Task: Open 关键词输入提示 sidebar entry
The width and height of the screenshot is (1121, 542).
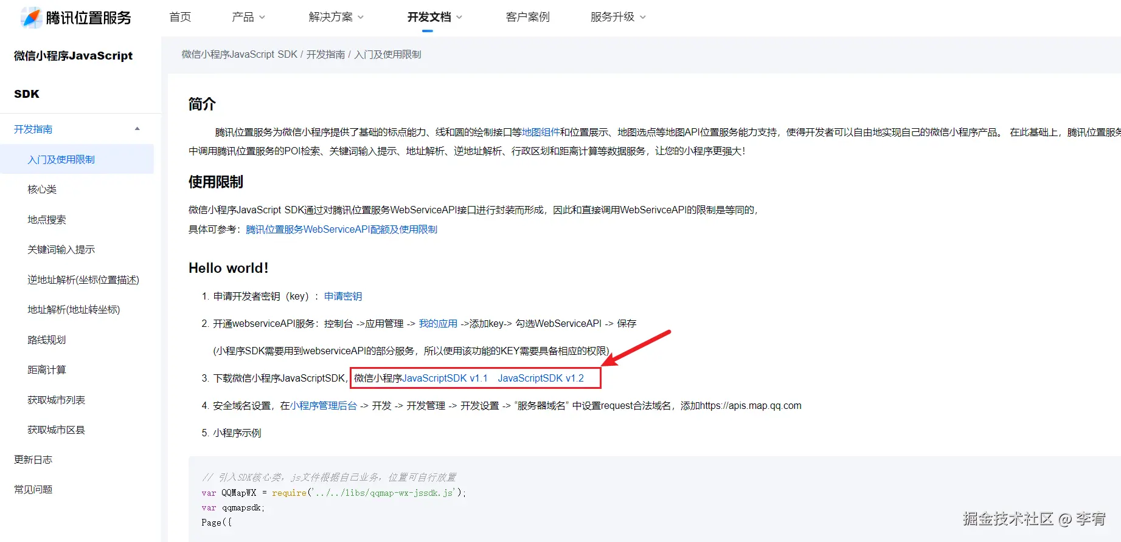Action: pyautogui.click(x=61, y=250)
